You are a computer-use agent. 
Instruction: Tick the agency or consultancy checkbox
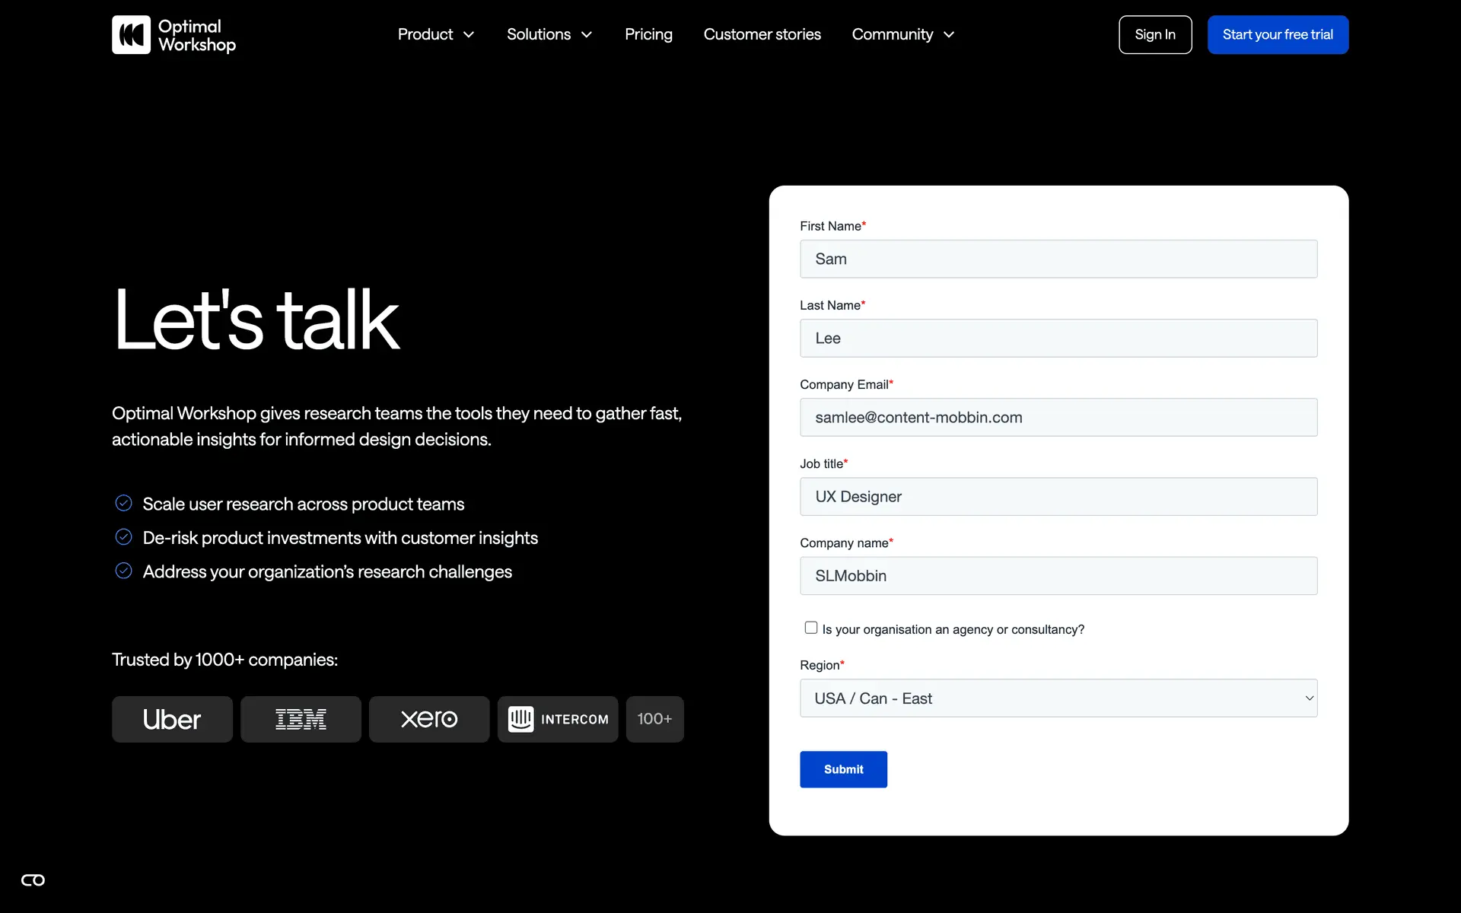click(x=811, y=628)
